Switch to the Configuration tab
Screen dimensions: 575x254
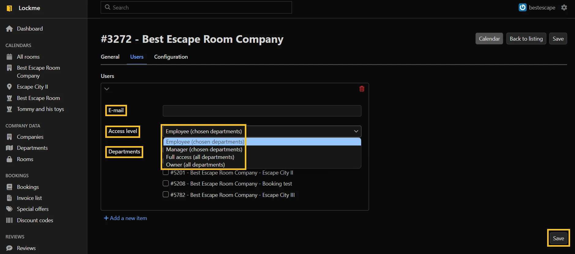(x=171, y=57)
